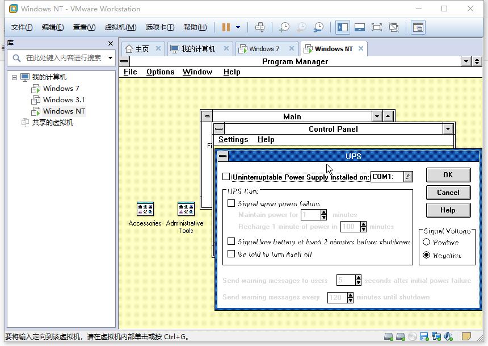Image resolution: width=488 pixels, height=346 pixels.
Task: Click the library search input field
Action: pos(64,58)
